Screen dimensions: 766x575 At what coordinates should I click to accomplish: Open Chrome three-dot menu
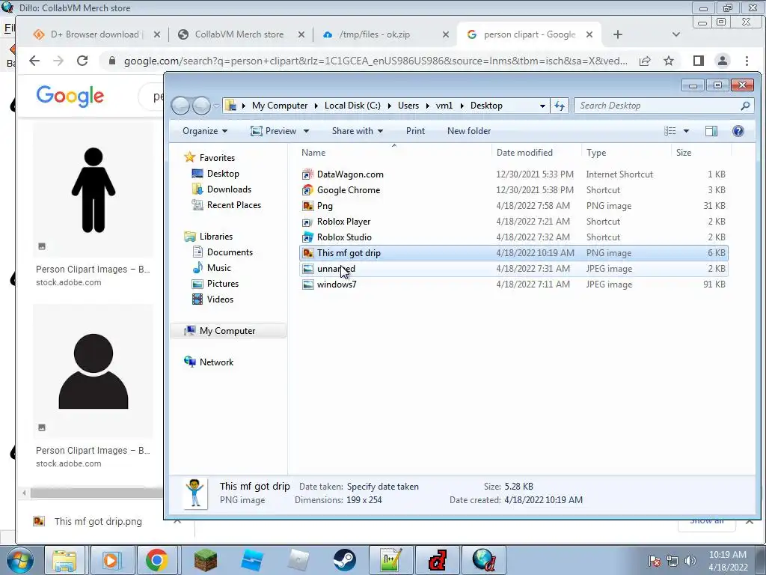pyautogui.click(x=747, y=61)
